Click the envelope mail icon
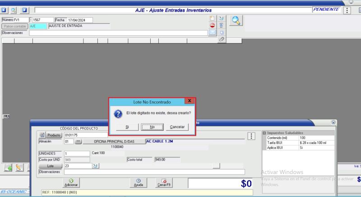Image resolution: width=361 pixels, height=197 pixels. click(213, 32)
